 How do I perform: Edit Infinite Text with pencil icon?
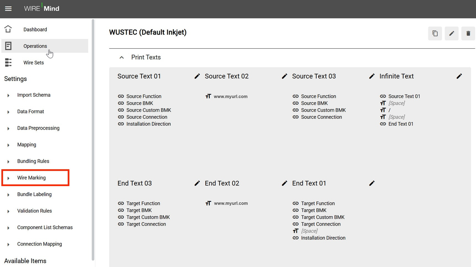click(x=459, y=77)
